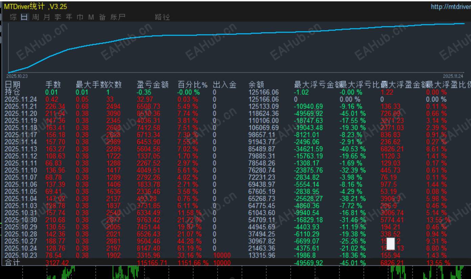
Task: Select the 2025.11.04 date row
Action: tap(21, 199)
